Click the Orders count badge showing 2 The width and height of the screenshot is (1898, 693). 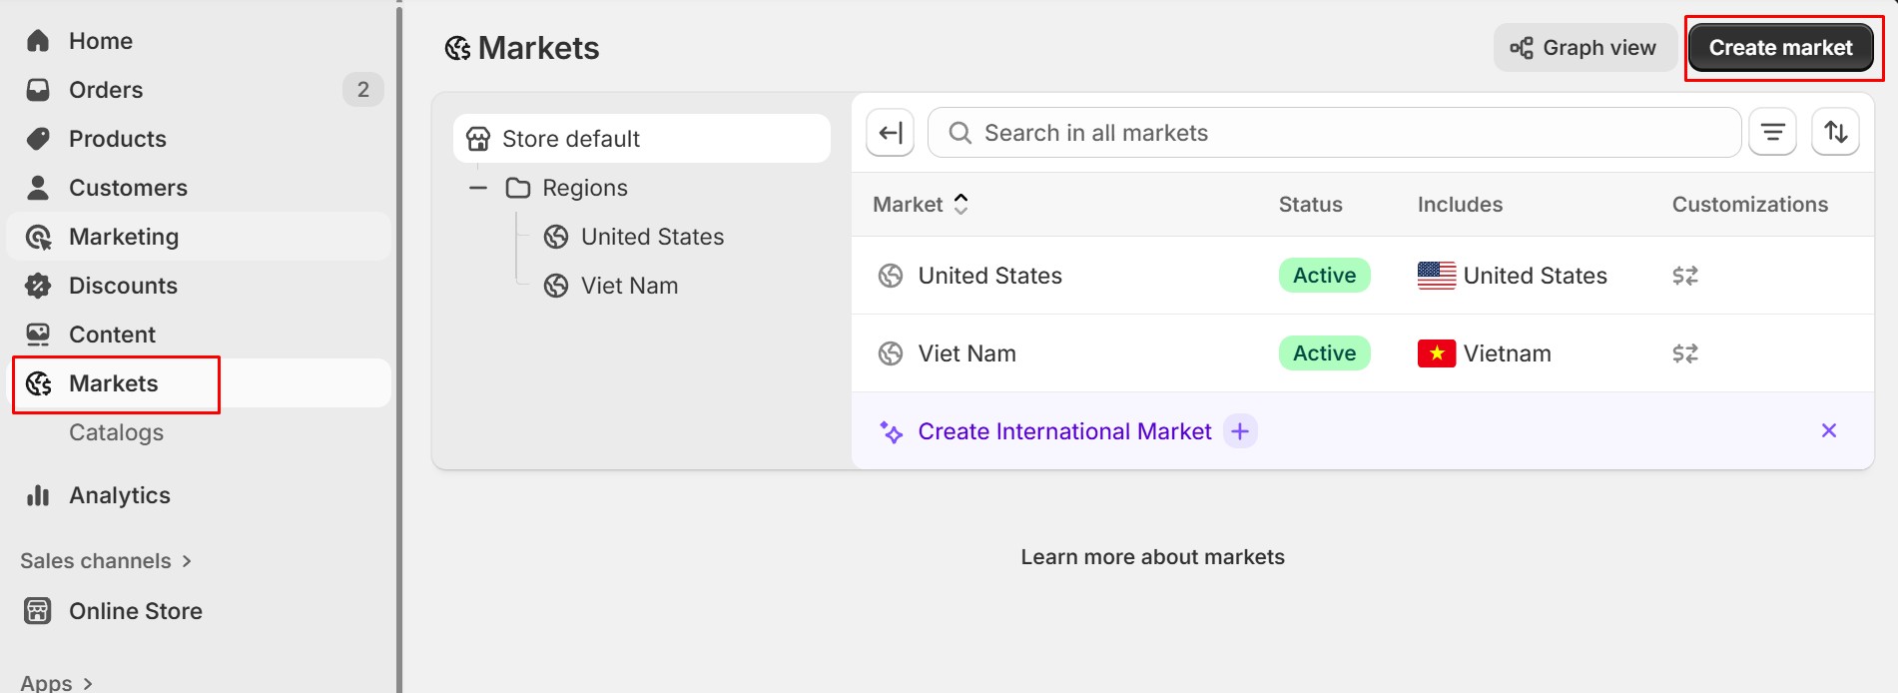click(x=363, y=90)
